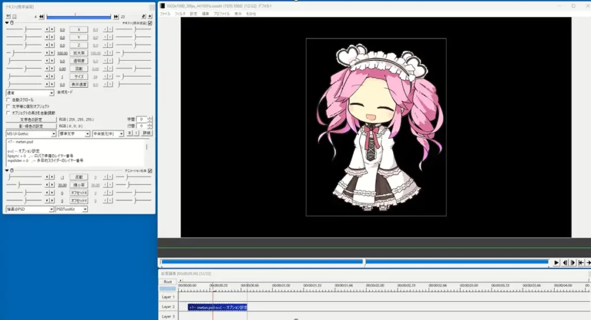The width and height of the screenshot is (591, 320).
Task: Step forward one frame in main window
Action: pos(573,263)
